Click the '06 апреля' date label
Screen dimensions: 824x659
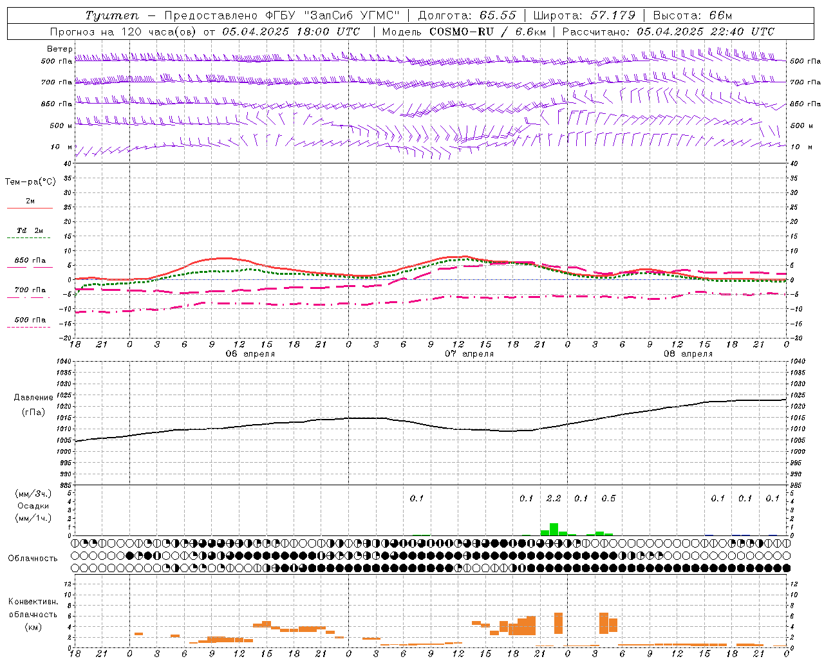250,354
